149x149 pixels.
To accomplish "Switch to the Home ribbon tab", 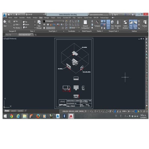I will pyautogui.click(x=10, y=18).
